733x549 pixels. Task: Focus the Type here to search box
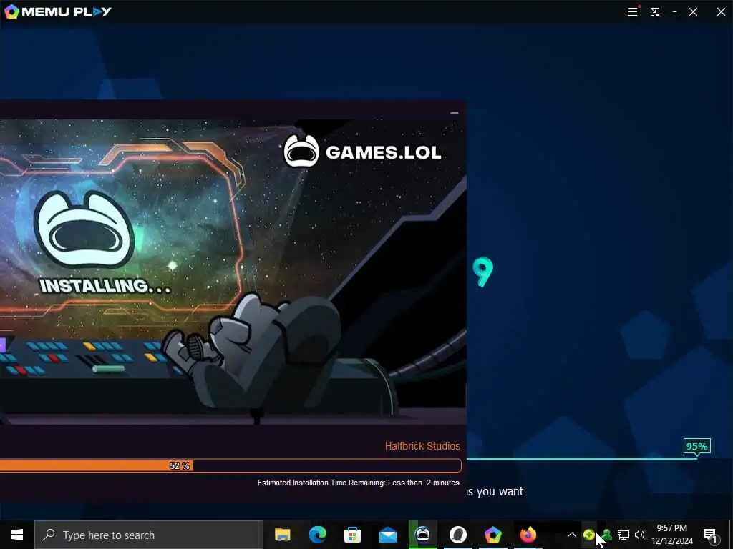tap(149, 535)
